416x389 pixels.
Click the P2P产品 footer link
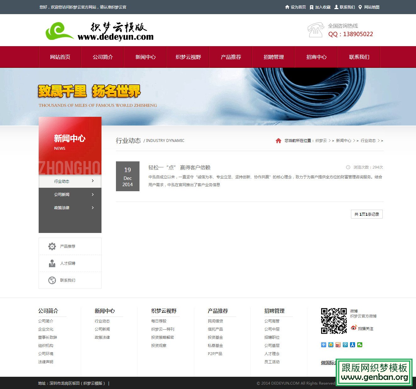[215, 354]
